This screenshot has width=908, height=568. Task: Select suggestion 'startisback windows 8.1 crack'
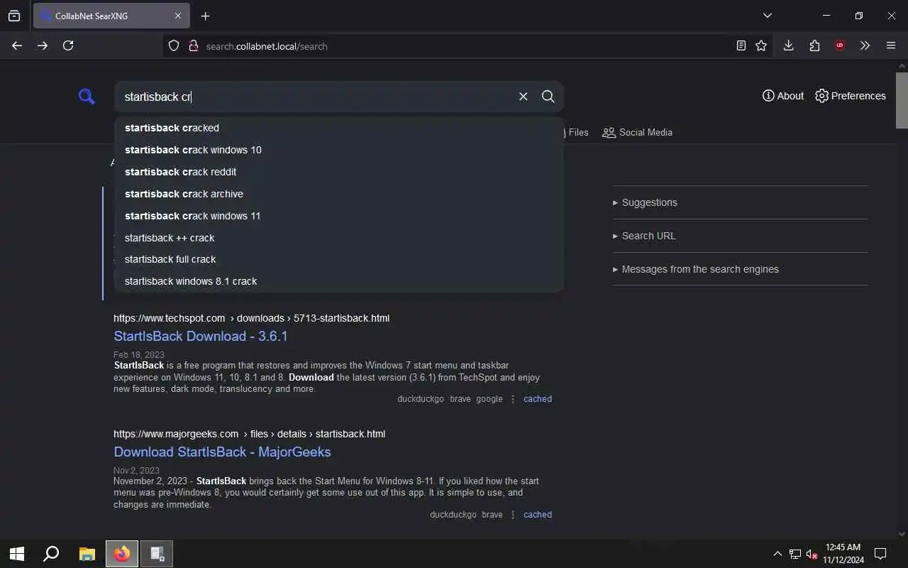coord(339,281)
